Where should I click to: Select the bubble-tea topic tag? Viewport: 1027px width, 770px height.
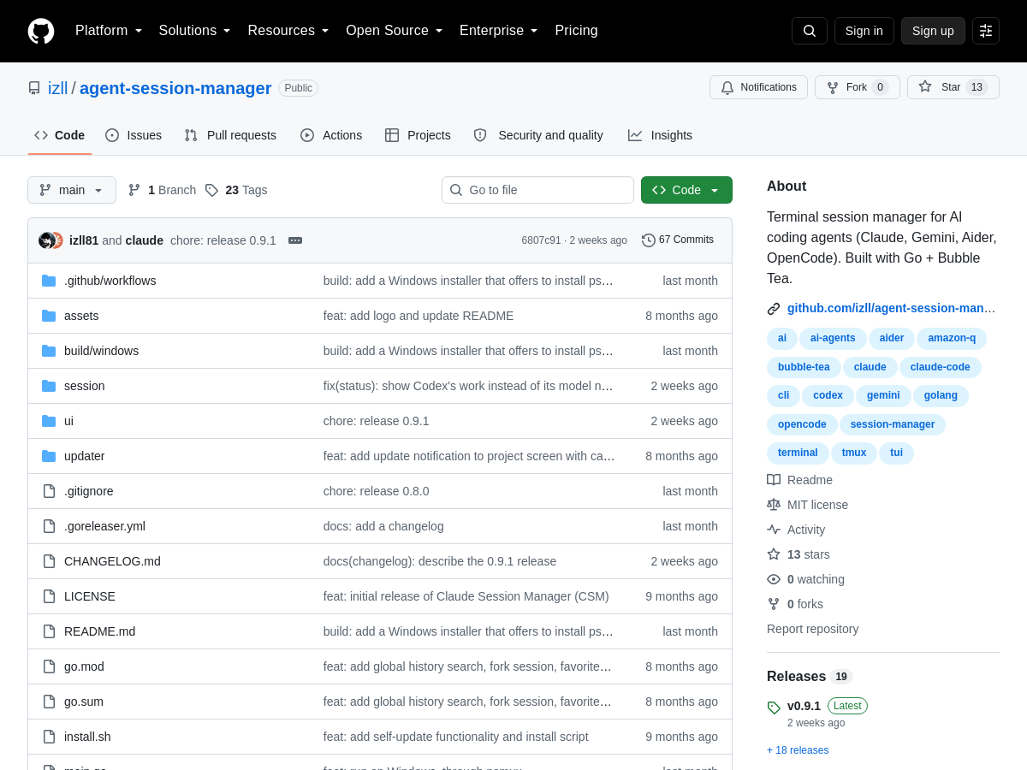[x=804, y=367]
